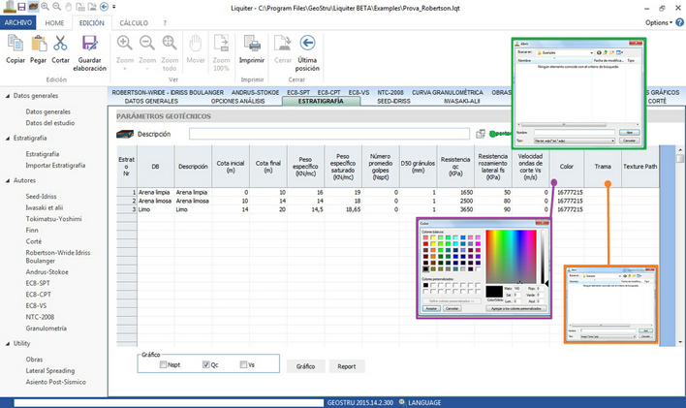
Task: Click the Zoom todo ribbon icon
Action: tap(170, 43)
